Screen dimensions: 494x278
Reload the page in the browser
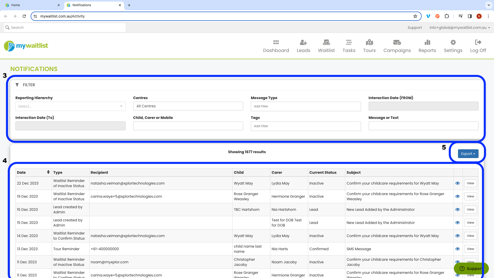tap(24, 16)
